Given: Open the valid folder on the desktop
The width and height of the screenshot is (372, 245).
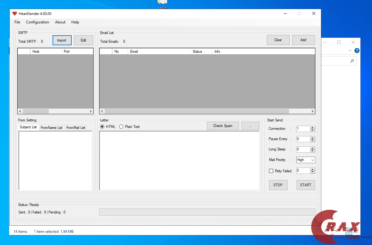Looking at the screenshot, I should (162, 4).
